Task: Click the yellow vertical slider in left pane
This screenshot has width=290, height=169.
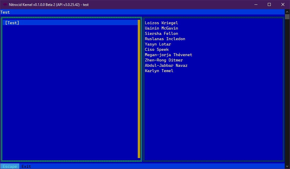Action: click(x=139, y=89)
